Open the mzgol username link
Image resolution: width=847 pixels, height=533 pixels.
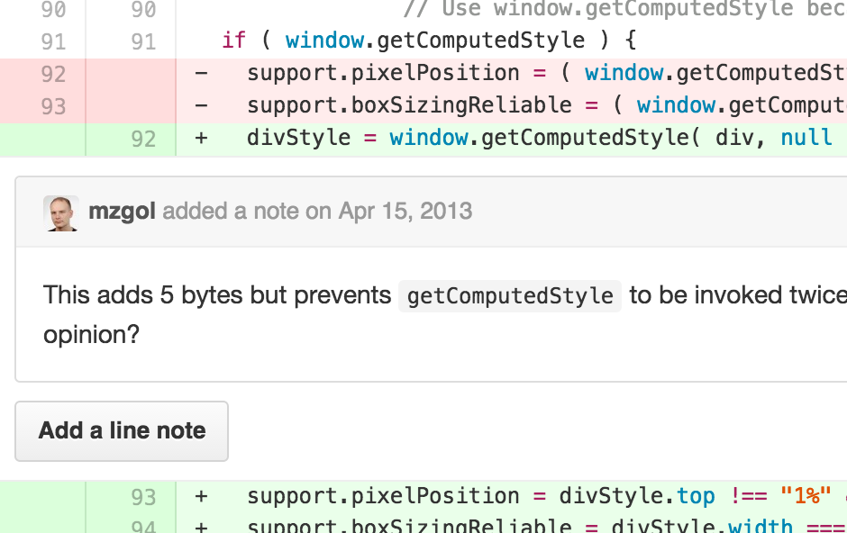point(122,211)
